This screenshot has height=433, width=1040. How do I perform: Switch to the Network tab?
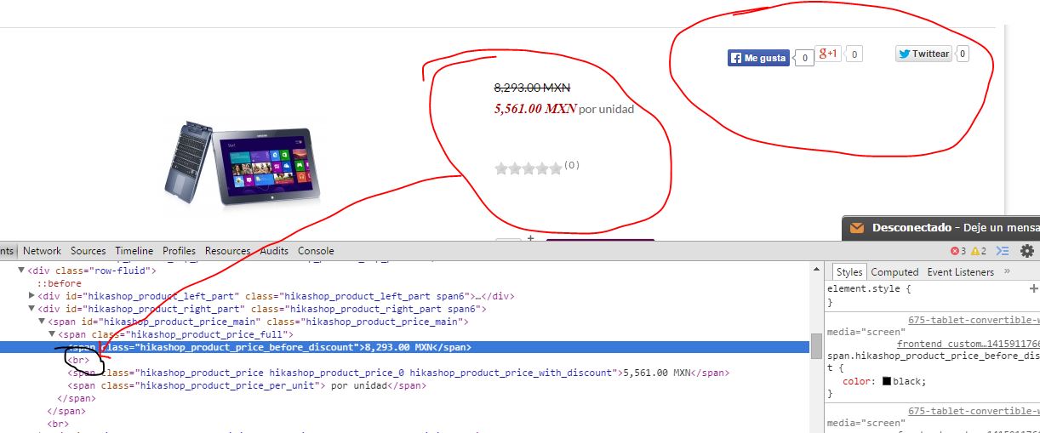(x=42, y=251)
